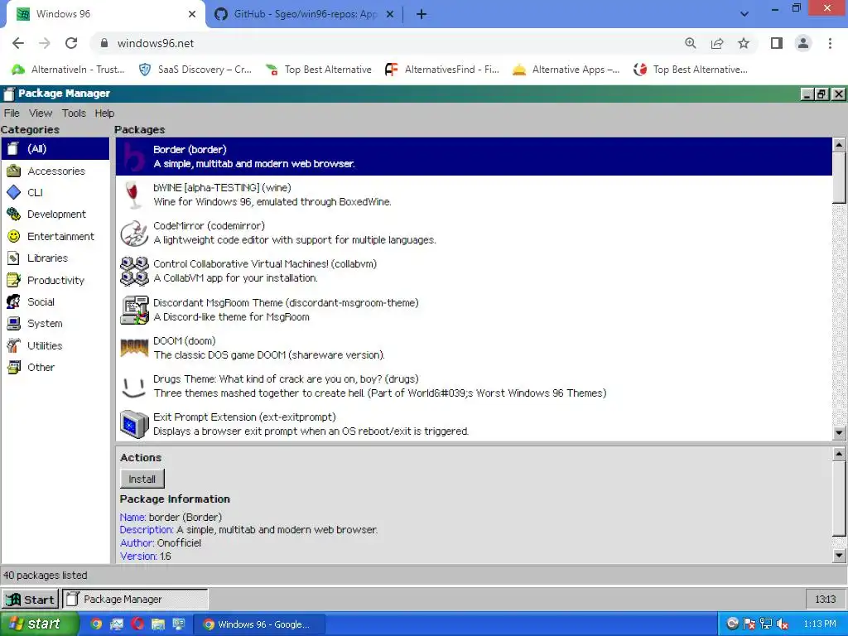
Task: Open a new browser tab
Action: tap(422, 14)
